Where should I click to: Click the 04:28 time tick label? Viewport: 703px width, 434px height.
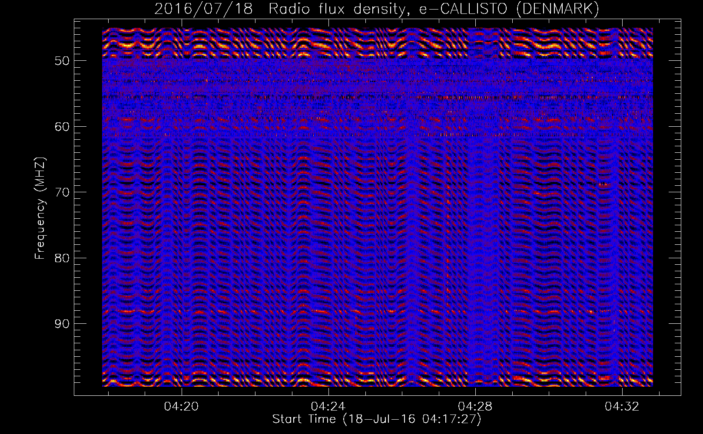475,406
